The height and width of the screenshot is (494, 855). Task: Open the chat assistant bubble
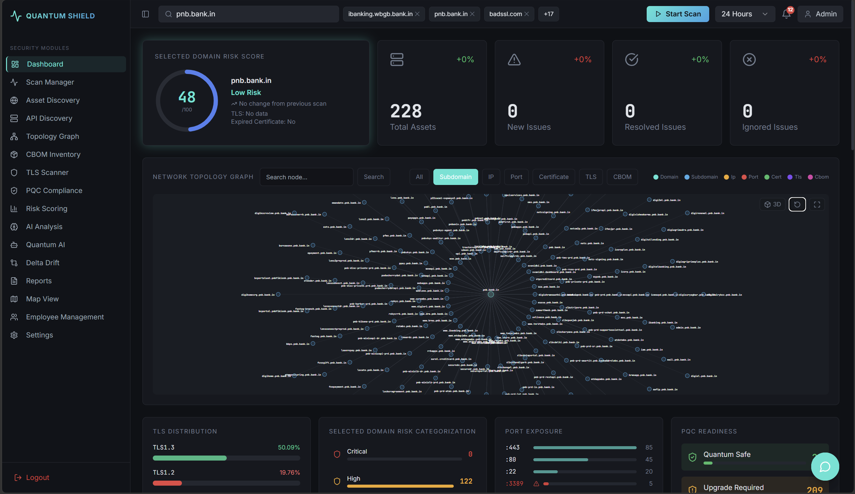[825, 467]
